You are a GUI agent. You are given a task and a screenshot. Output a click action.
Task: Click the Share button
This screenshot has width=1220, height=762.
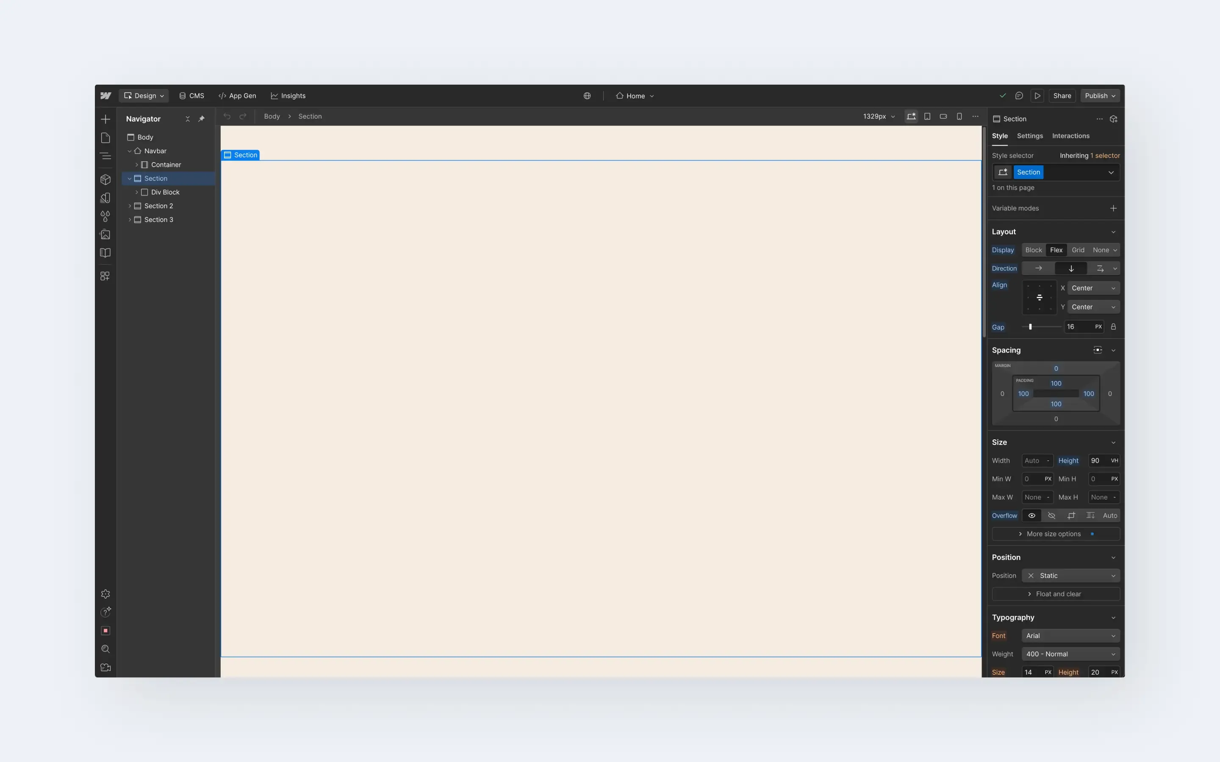coord(1062,96)
